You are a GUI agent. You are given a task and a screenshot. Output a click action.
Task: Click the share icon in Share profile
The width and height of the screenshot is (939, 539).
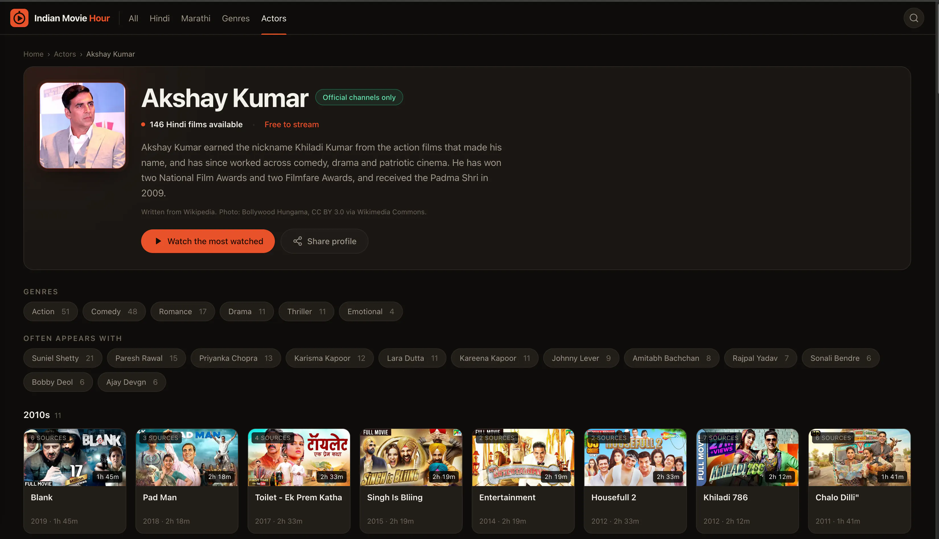[x=298, y=241]
